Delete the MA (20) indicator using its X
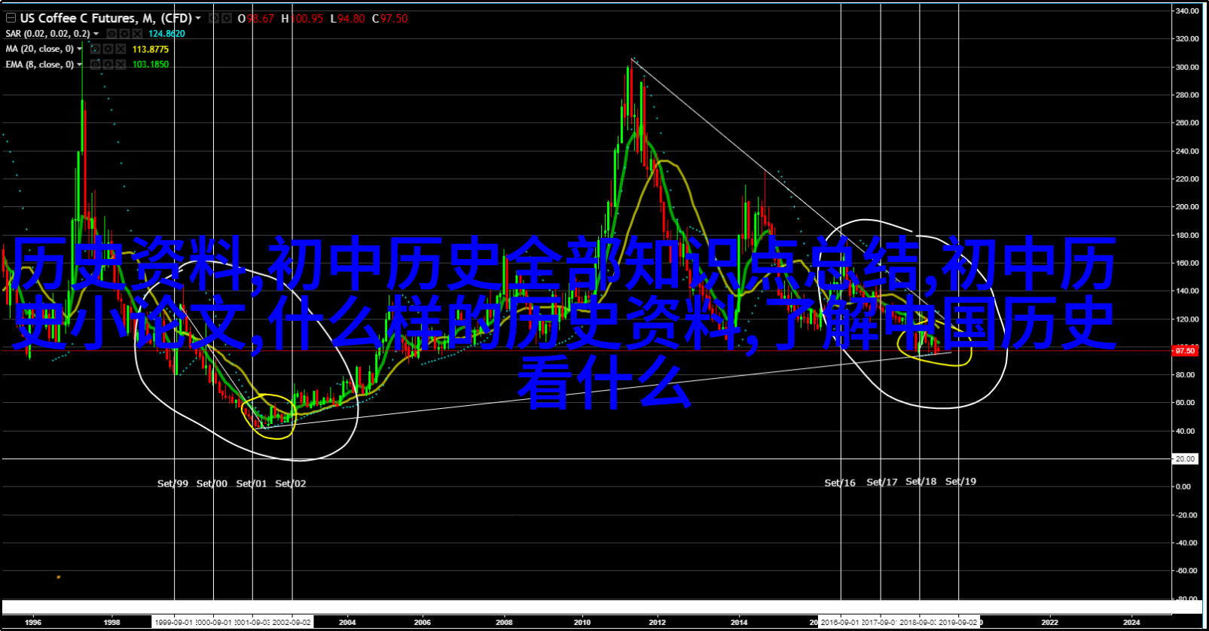This screenshot has height=631, width=1209. point(121,49)
